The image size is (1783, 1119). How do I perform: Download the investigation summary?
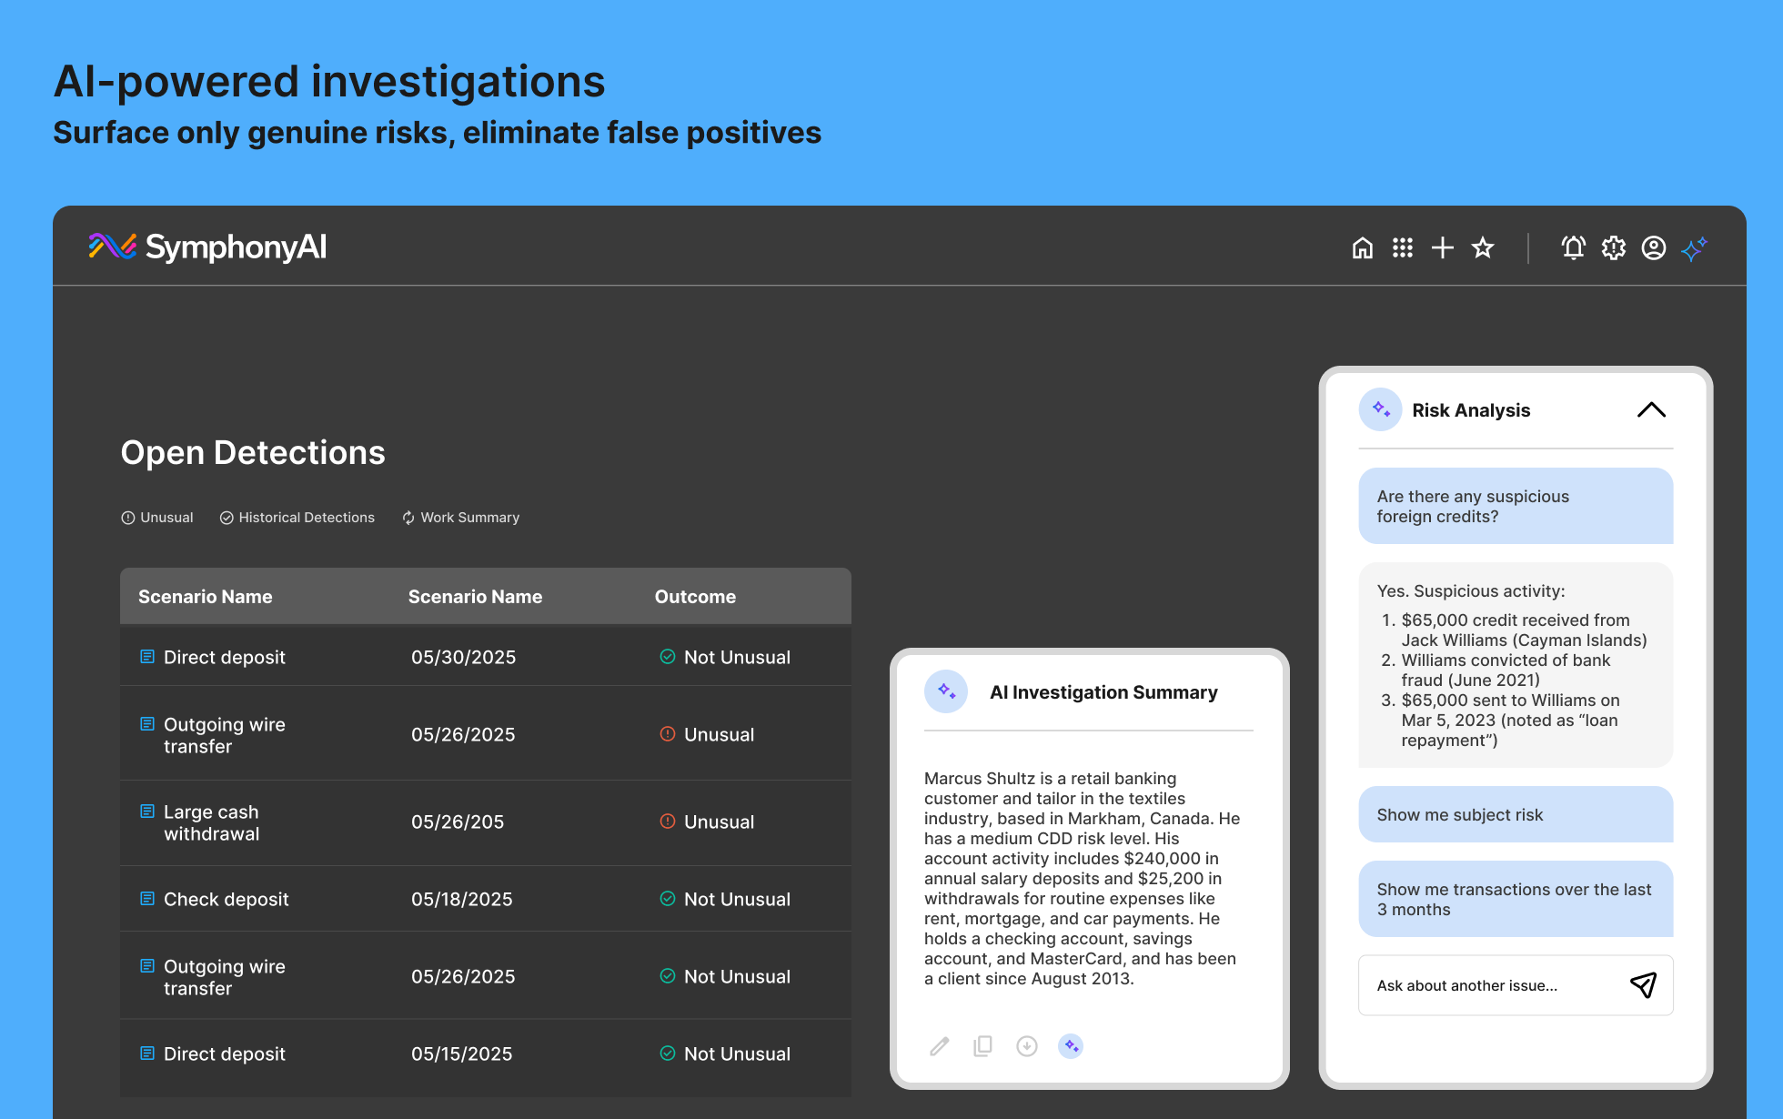pyautogui.click(x=1026, y=1046)
